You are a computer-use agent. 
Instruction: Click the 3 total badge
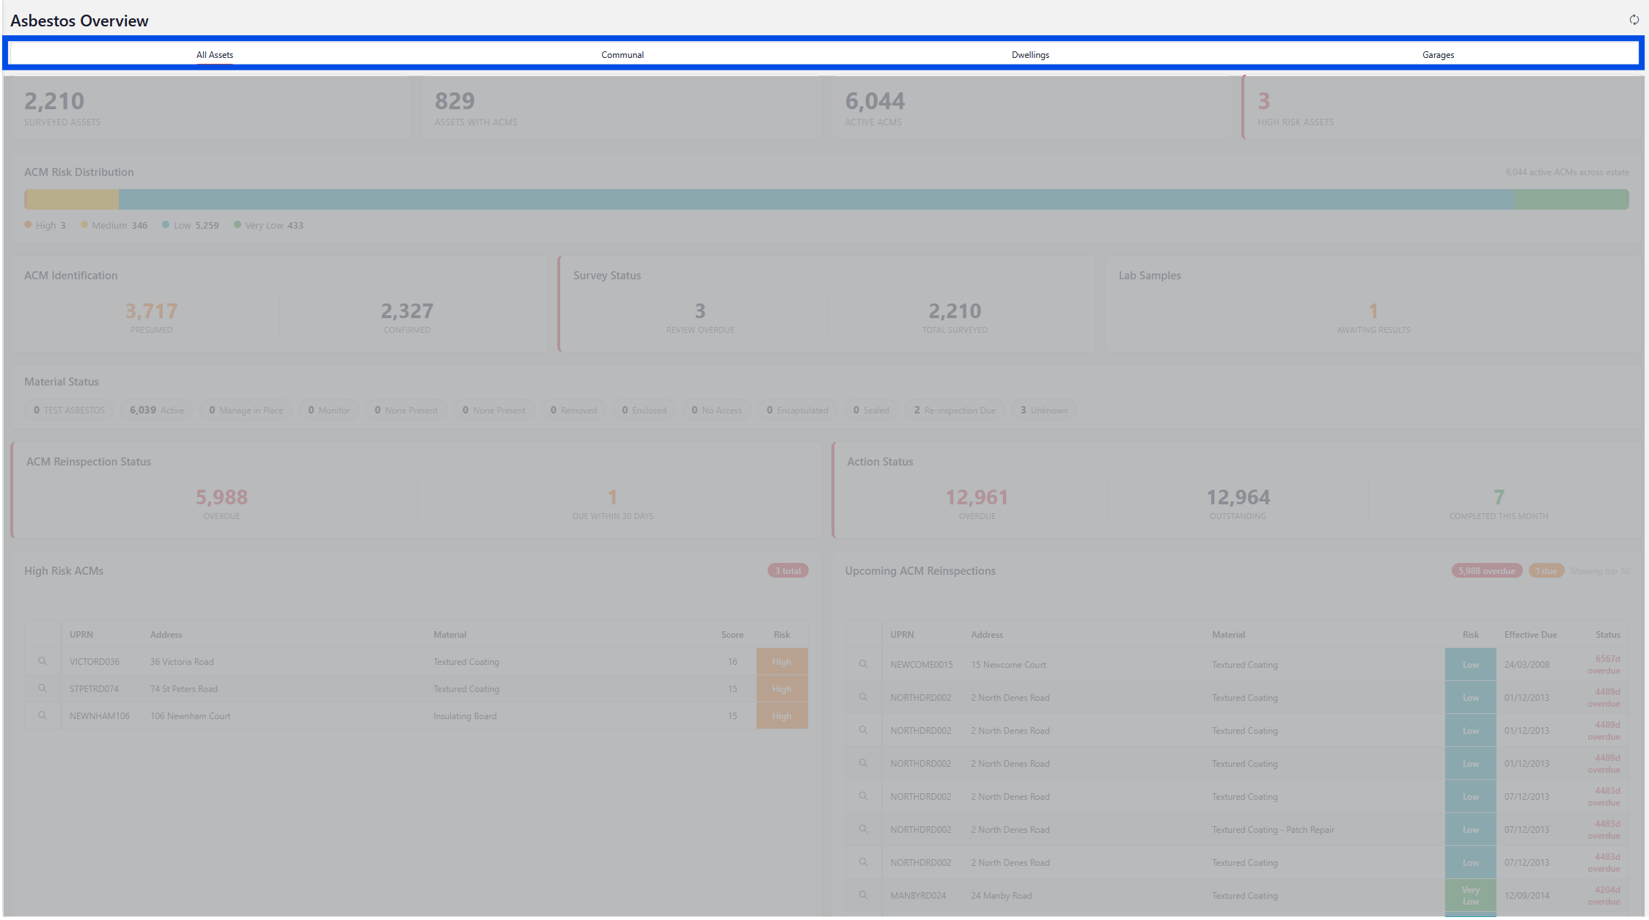[787, 571]
